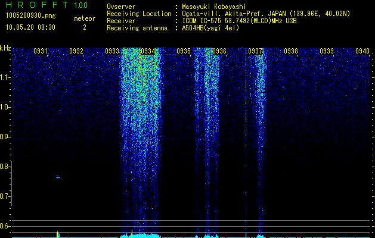Click the thin vertical spike line before 0937
This screenshot has height=238, width=375.
tap(246, 143)
